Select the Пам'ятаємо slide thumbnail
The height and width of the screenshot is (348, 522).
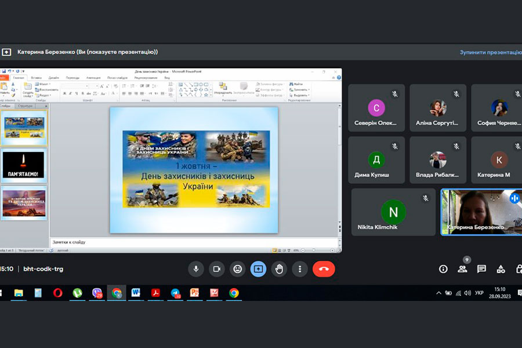tap(24, 165)
